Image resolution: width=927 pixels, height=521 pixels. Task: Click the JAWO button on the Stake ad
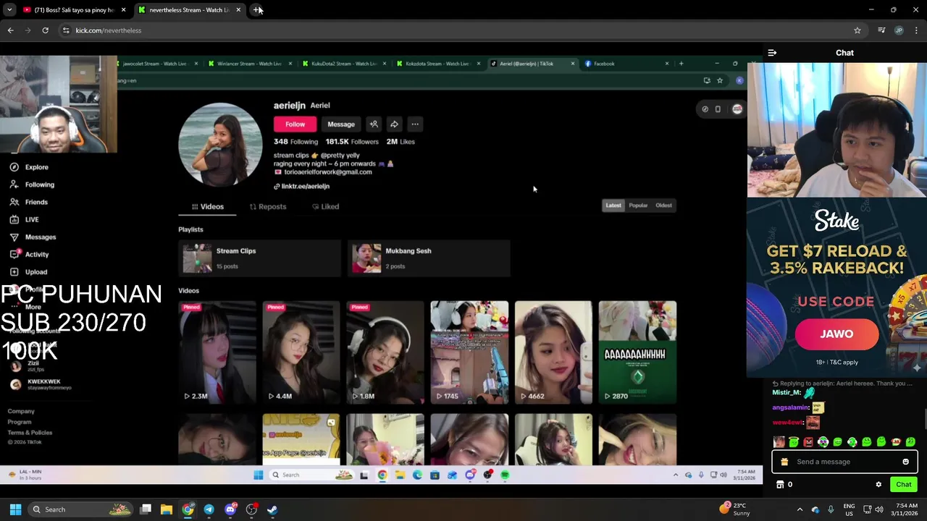(x=836, y=334)
